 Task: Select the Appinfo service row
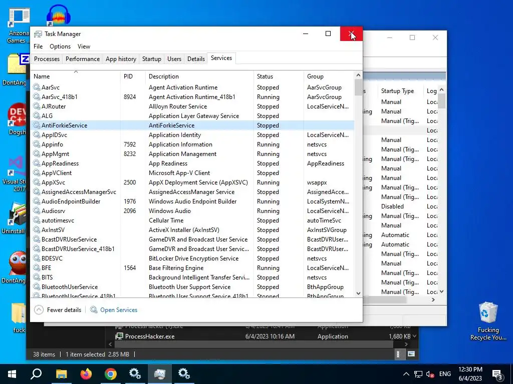pos(192,144)
